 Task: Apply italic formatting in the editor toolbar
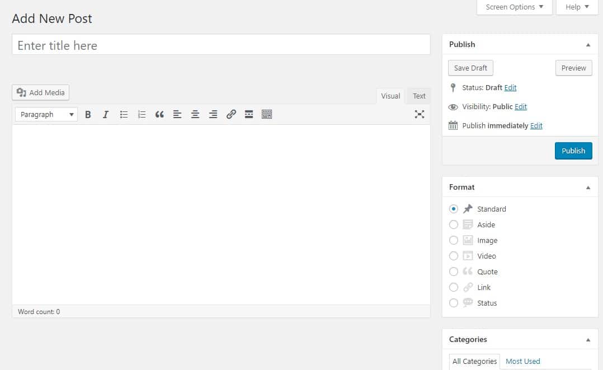[106, 114]
